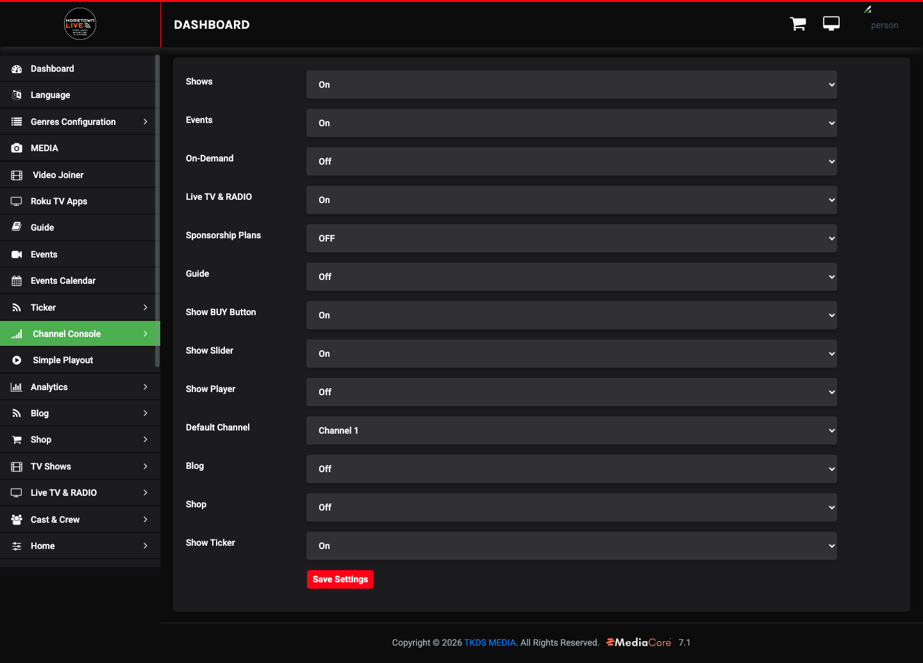
Task: Click the Cast & Crew people icon
Action: pos(17,520)
